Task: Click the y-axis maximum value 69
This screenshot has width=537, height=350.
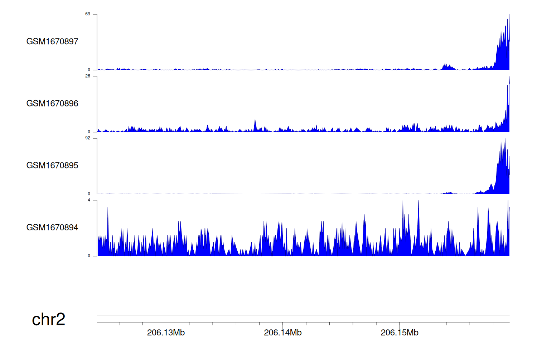Action: point(88,14)
